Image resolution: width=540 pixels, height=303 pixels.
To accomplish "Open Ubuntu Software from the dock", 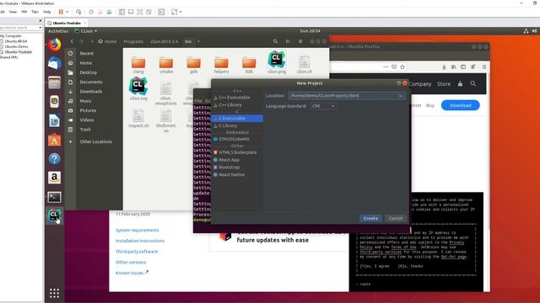I will pyautogui.click(x=54, y=140).
